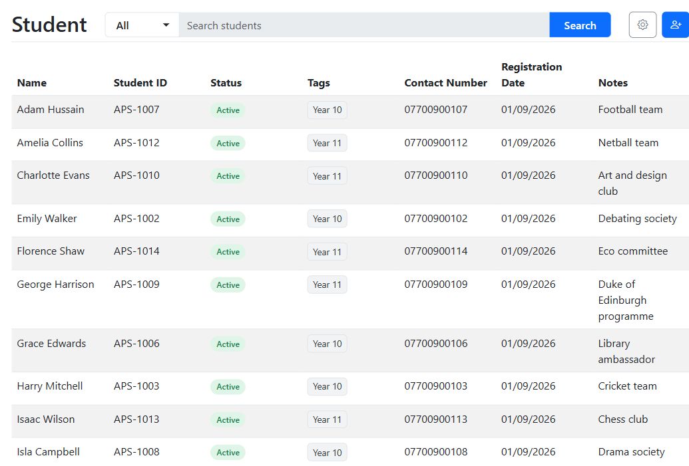Click the Football team note

tap(630, 110)
